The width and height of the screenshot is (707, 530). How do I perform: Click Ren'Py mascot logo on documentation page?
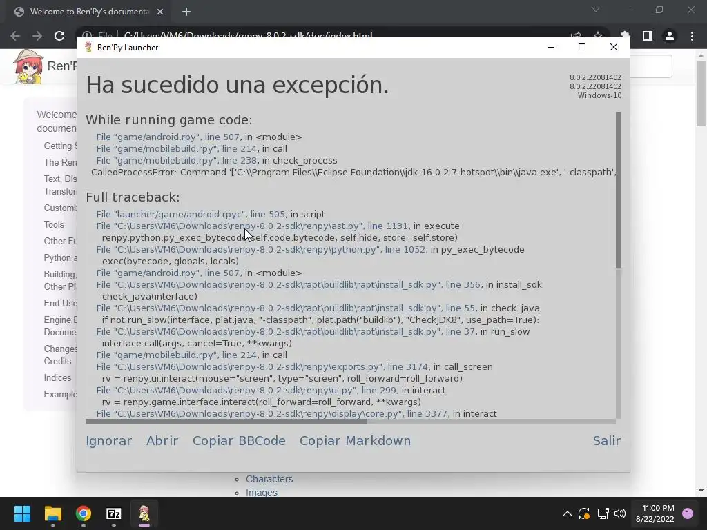(x=28, y=67)
